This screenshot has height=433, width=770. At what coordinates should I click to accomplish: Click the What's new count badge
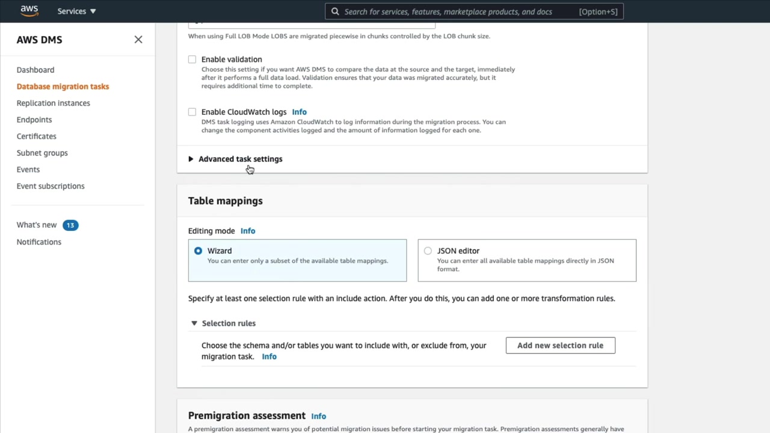[70, 225]
